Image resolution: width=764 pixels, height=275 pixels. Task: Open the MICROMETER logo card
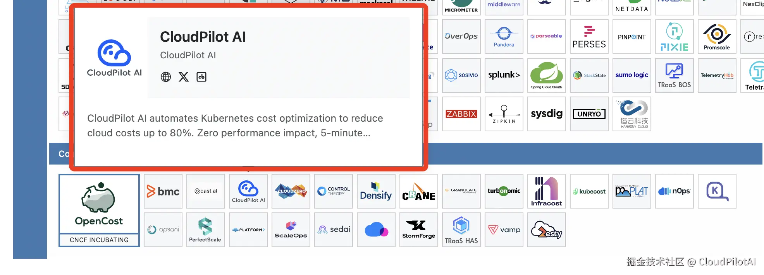[x=461, y=7]
